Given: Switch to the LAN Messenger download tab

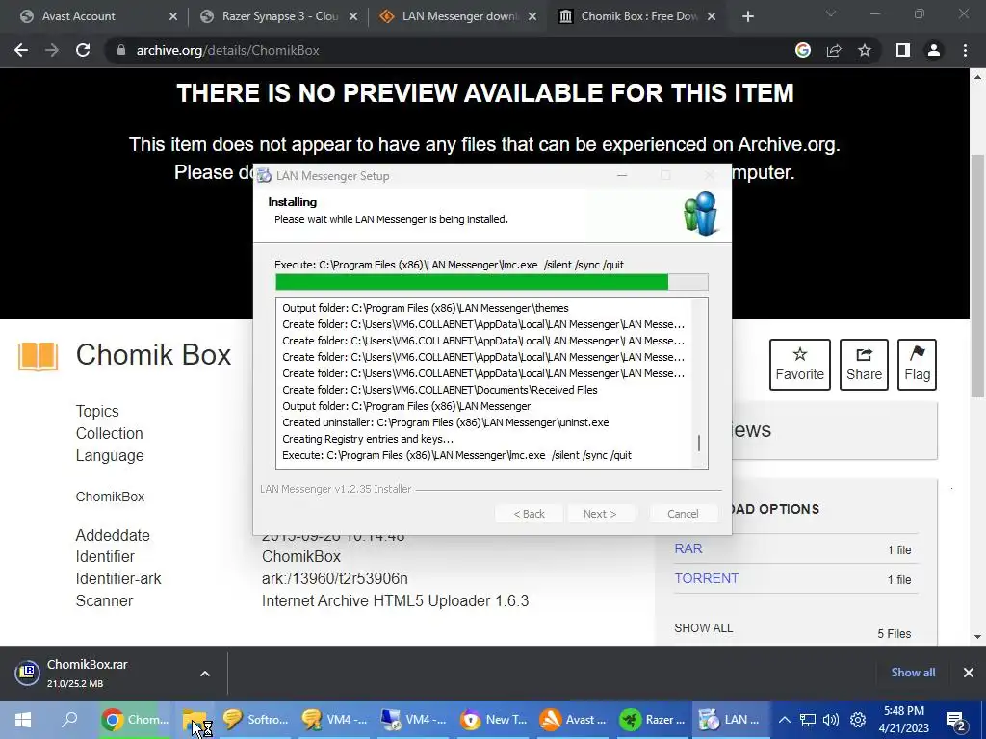Looking at the screenshot, I should [x=459, y=16].
